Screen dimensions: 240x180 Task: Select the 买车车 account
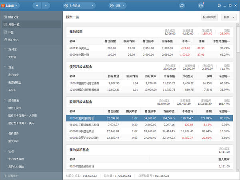12,90
